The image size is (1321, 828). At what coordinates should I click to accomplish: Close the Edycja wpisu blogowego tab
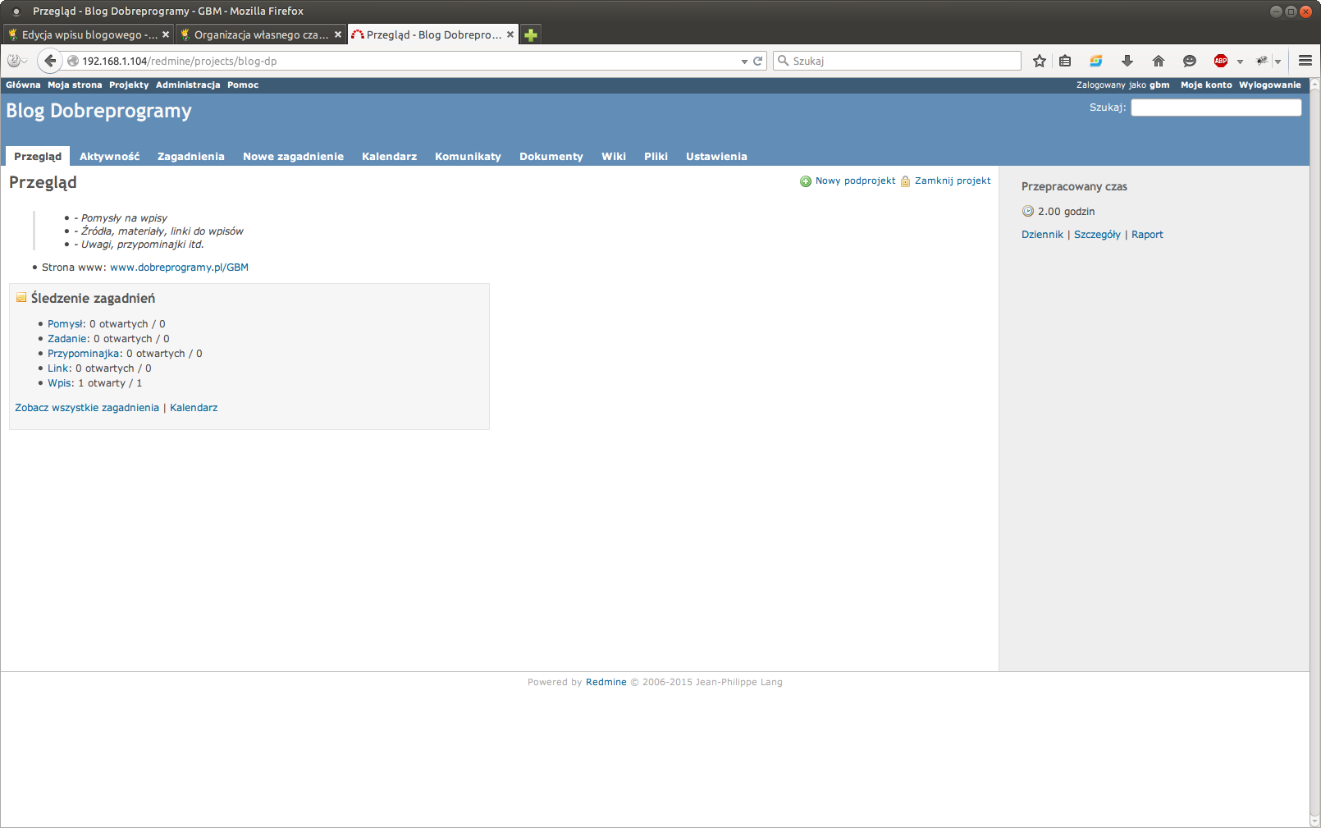166,34
